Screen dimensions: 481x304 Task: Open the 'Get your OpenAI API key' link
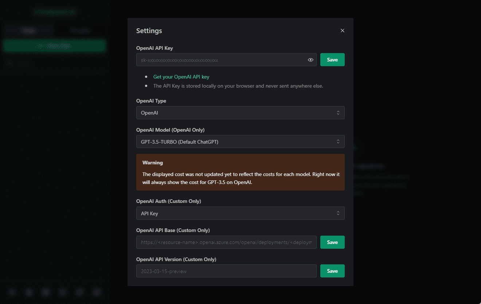[x=181, y=77]
